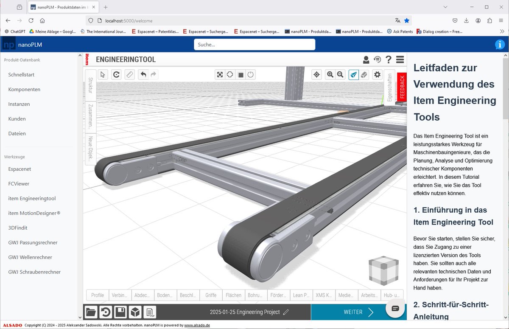Viewport: 509px width, 329px height.
Task: Export the project as PDF
Action: [150, 312]
